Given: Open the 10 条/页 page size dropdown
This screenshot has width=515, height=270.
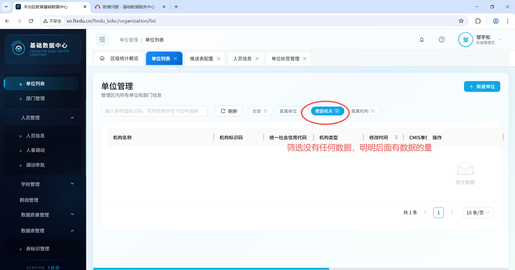Looking at the screenshot, I should 478,213.
